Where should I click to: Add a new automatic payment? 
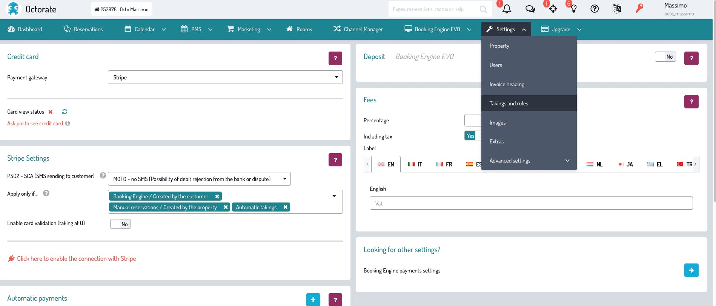pyautogui.click(x=313, y=300)
